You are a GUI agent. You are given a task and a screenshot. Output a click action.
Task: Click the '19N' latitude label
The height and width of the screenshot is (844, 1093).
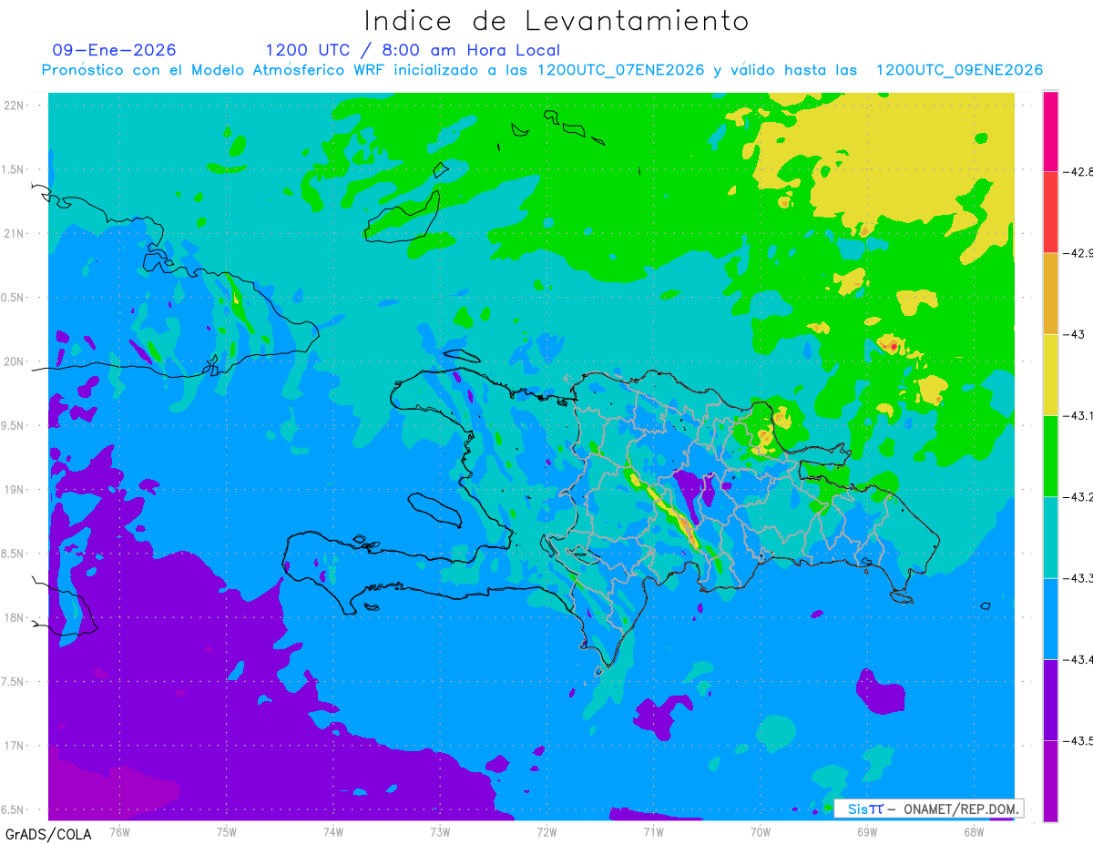click(x=14, y=490)
